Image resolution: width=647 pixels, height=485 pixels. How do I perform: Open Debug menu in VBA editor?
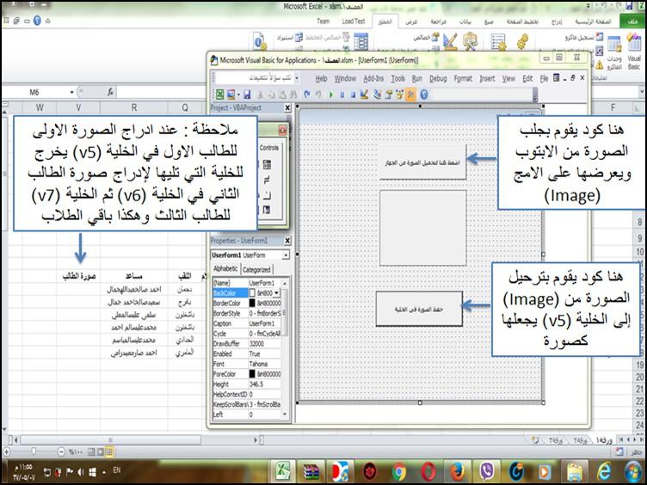click(x=438, y=78)
